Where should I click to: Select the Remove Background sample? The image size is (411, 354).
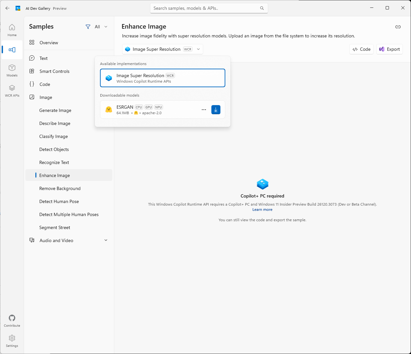pyautogui.click(x=60, y=188)
